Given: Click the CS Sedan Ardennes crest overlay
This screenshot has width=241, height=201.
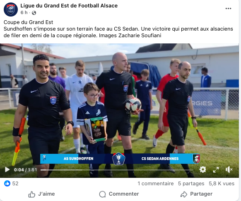Looking at the screenshot, I should pyautogui.click(x=196, y=159).
